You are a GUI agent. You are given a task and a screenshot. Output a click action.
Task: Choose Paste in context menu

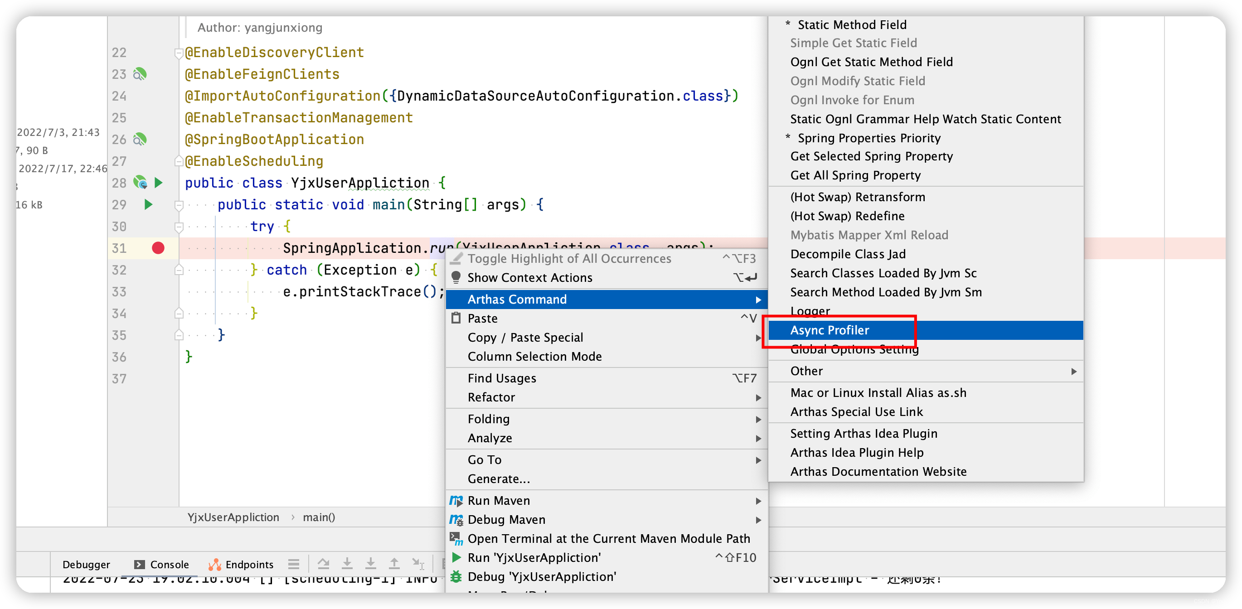coord(606,319)
